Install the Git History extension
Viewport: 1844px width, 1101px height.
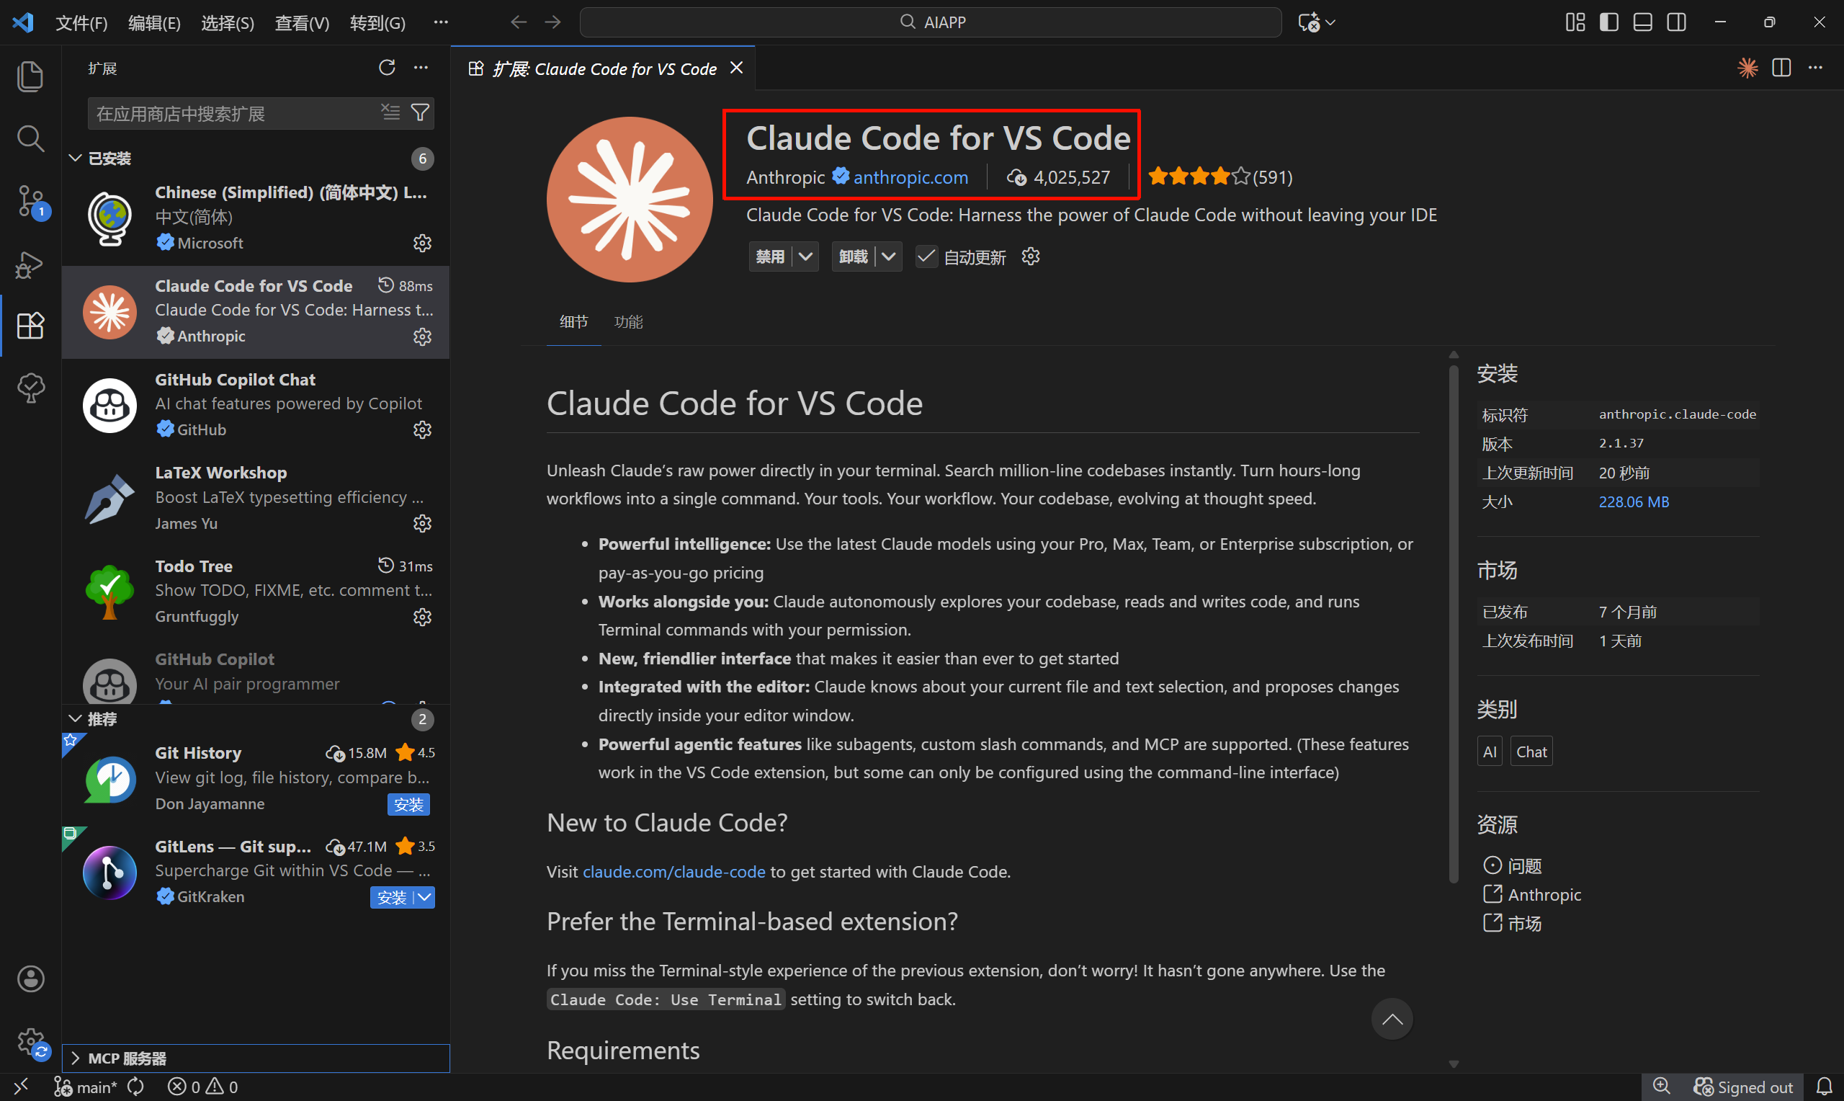click(408, 804)
